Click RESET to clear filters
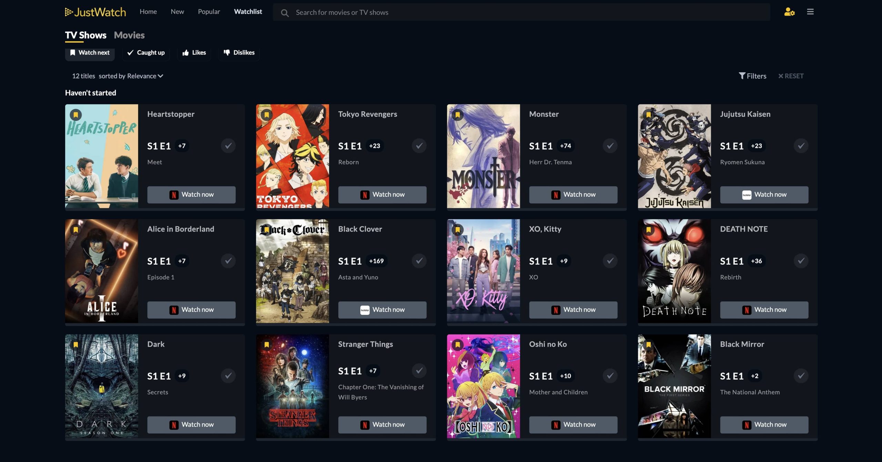Image resolution: width=882 pixels, height=462 pixels. (791, 76)
